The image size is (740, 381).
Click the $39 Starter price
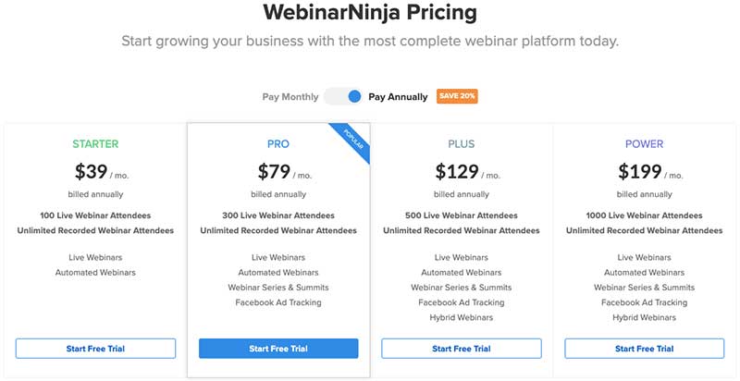point(91,172)
